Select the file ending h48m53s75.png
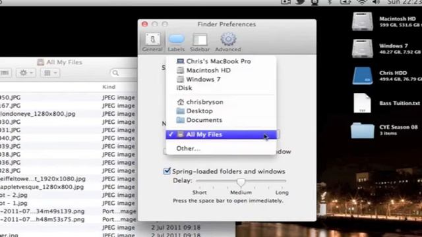This screenshot has height=237, width=422. coord(42,219)
